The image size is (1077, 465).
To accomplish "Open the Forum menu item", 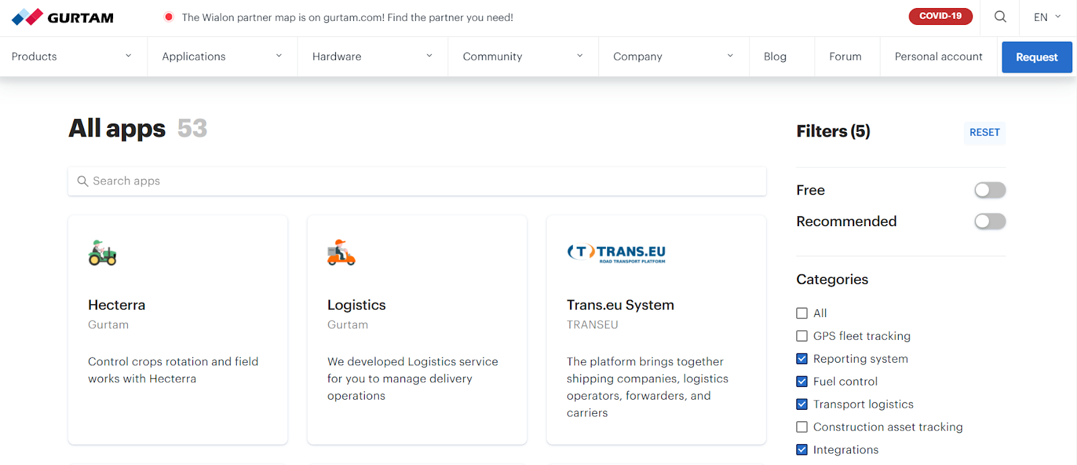I will click(845, 57).
